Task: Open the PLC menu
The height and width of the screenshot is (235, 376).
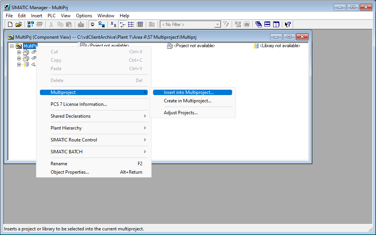Action: pyautogui.click(x=51, y=16)
